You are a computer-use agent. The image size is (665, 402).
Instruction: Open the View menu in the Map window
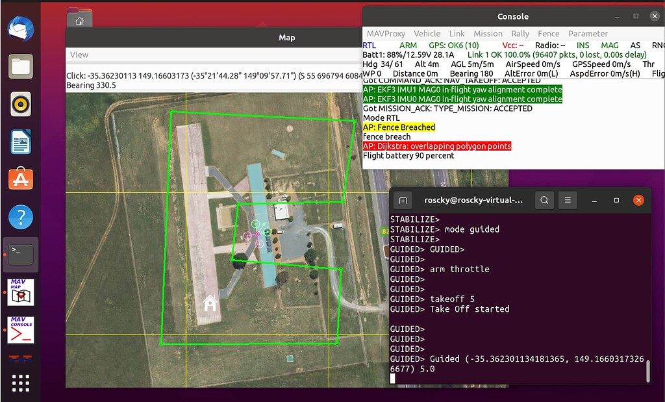(x=78, y=55)
